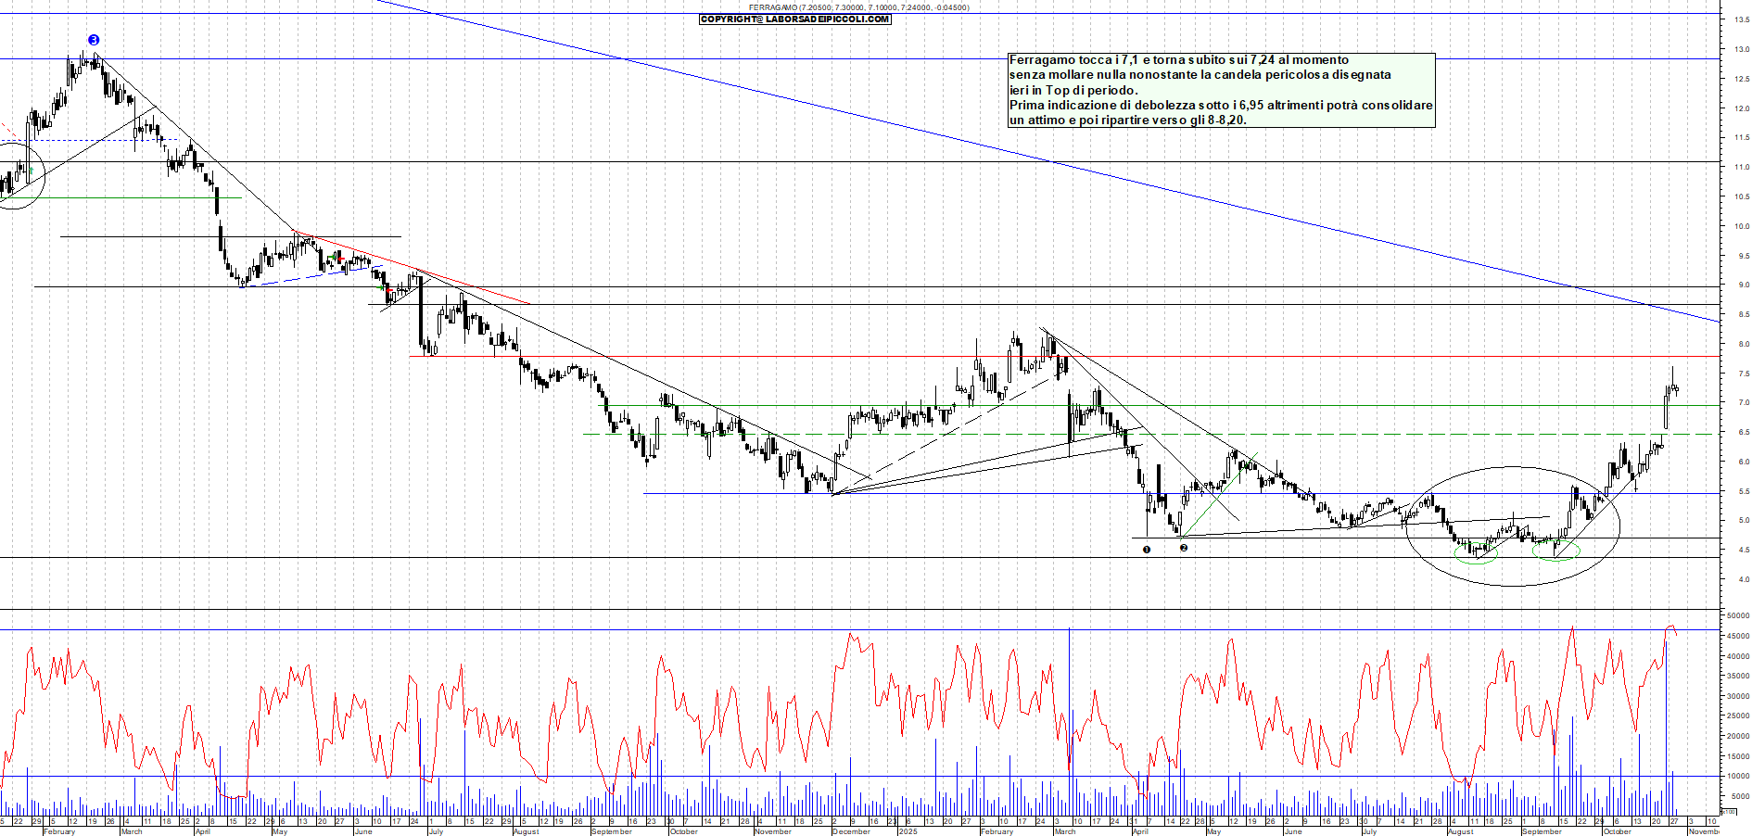Screen dimensions: 1752x836
Task: Click the ② marker beside the green trendline
Action: pyautogui.click(x=1184, y=549)
